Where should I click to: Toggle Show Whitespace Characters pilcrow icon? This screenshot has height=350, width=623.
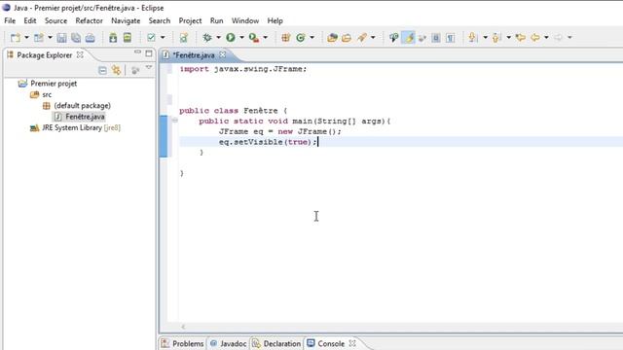click(x=450, y=38)
